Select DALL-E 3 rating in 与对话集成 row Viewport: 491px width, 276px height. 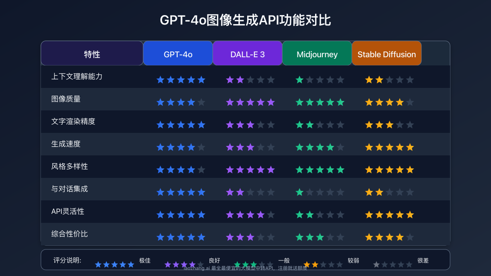coord(250,192)
